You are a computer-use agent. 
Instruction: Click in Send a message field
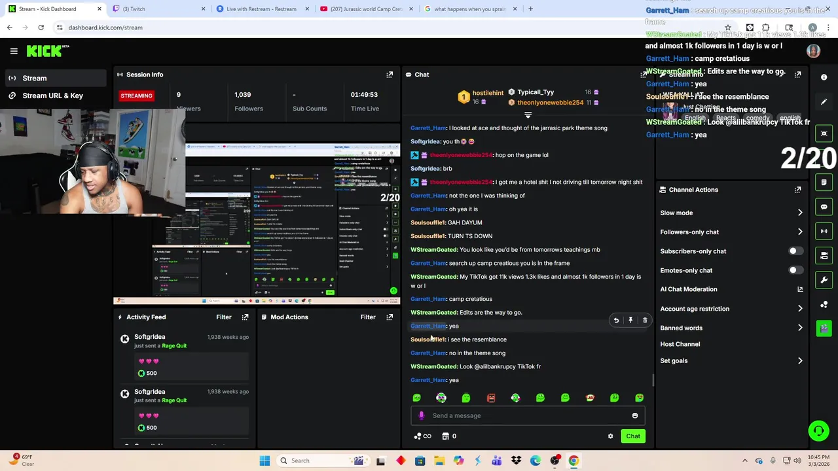[x=528, y=415]
